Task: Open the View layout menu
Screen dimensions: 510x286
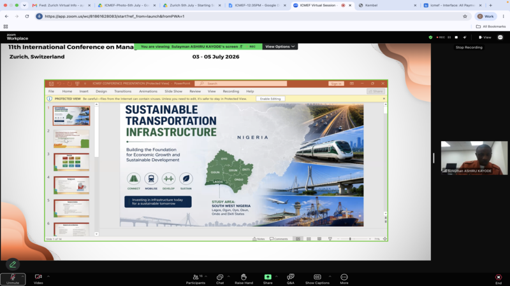Action: coord(485,37)
